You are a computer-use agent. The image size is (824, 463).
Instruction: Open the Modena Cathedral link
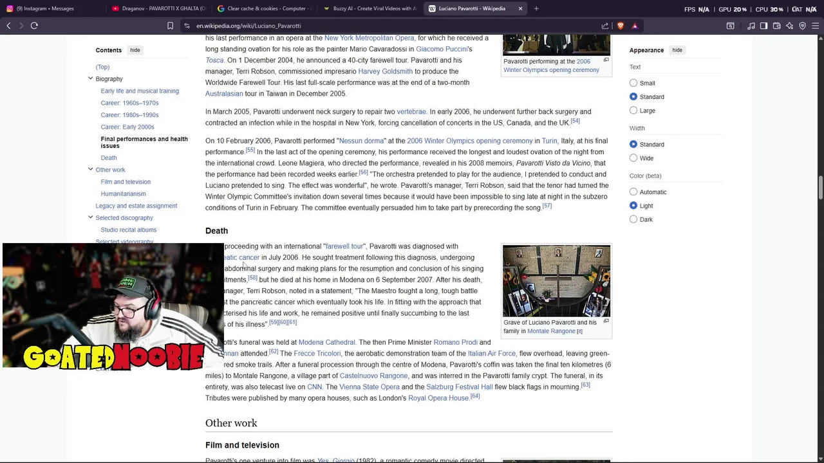click(326, 342)
